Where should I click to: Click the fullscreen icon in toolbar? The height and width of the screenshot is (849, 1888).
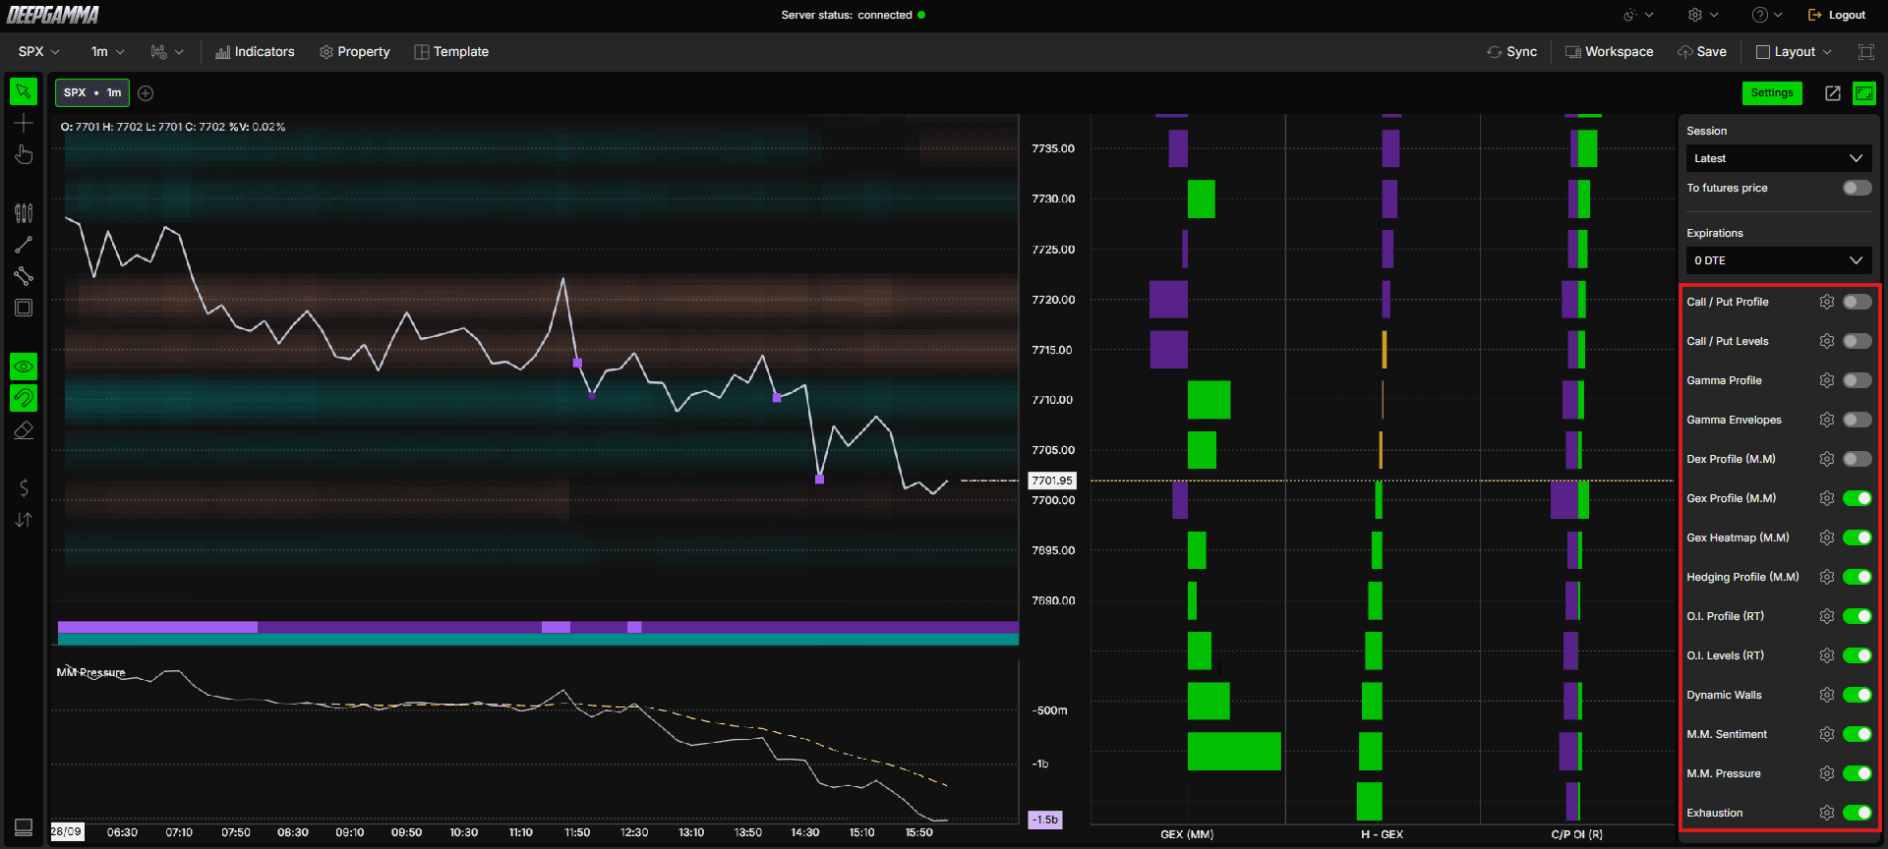[1865, 52]
